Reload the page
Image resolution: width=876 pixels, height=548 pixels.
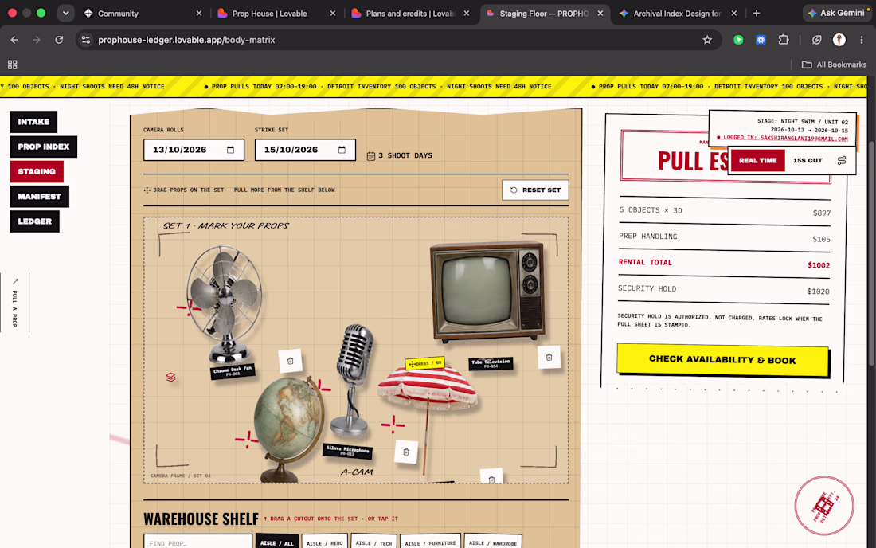pos(59,40)
